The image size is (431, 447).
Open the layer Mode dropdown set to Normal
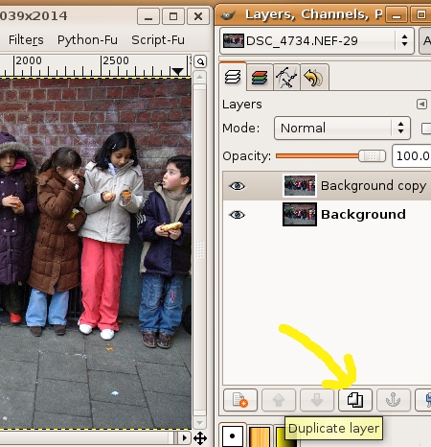(x=342, y=128)
